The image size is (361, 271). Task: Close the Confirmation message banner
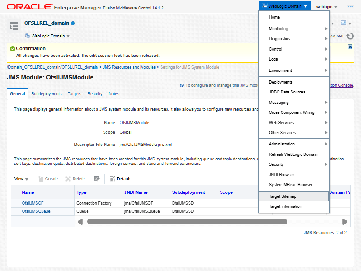click(350, 47)
